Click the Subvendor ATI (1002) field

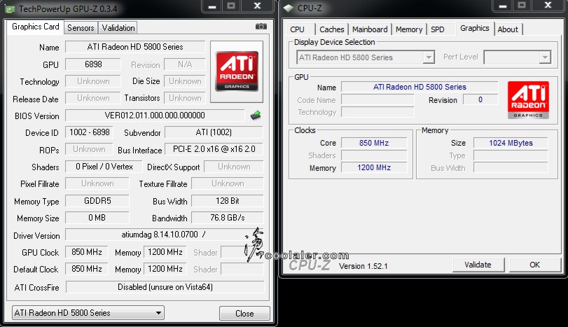[214, 132]
